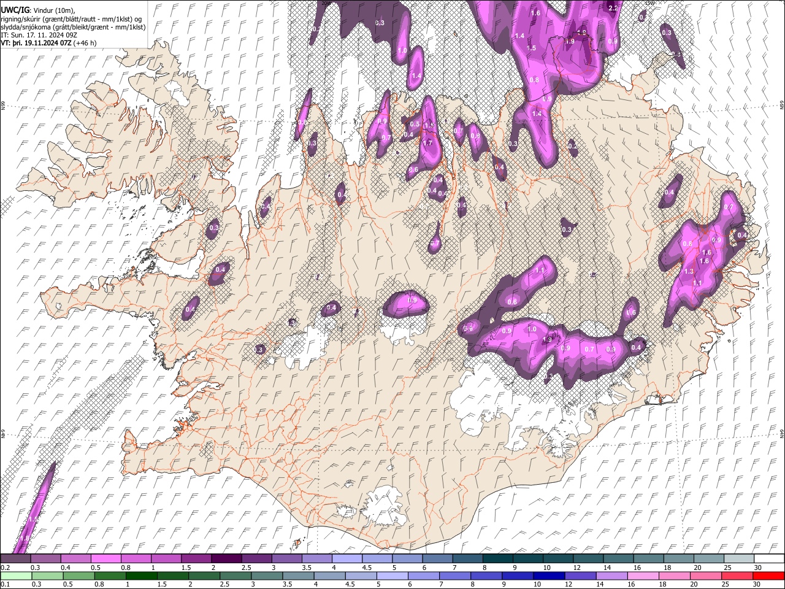The image size is (785, 589).
Task: Select snow legend swatch between 3.5 and 4
Action: coord(317,558)
